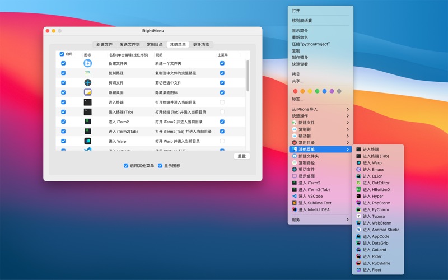Toggle the header 启用 select-all checkbox
The height and width of the screenshot is (280, 448).
point(62,54)
